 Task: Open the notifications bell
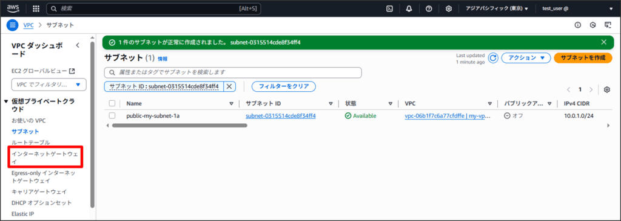coord(409,8)
